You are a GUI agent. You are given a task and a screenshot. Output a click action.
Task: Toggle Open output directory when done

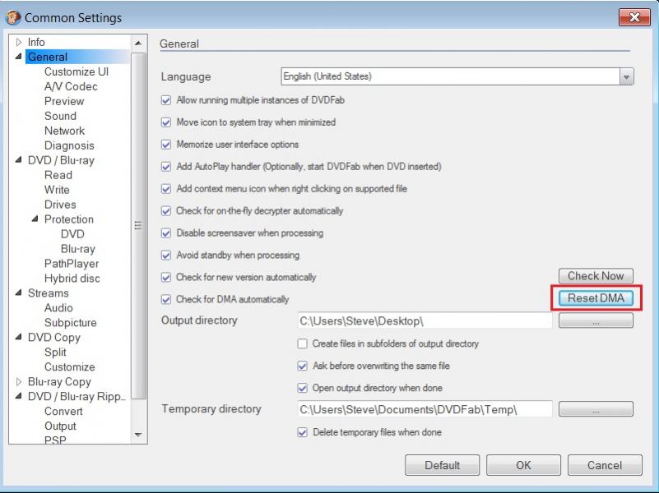302,388
